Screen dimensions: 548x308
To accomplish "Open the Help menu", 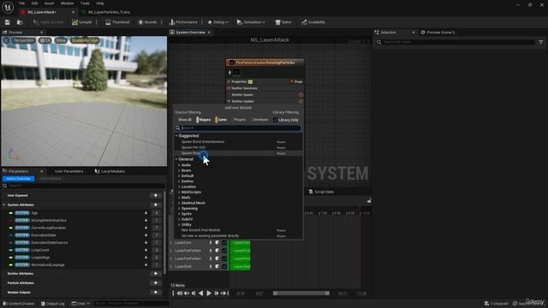I will tap(100, 3).
